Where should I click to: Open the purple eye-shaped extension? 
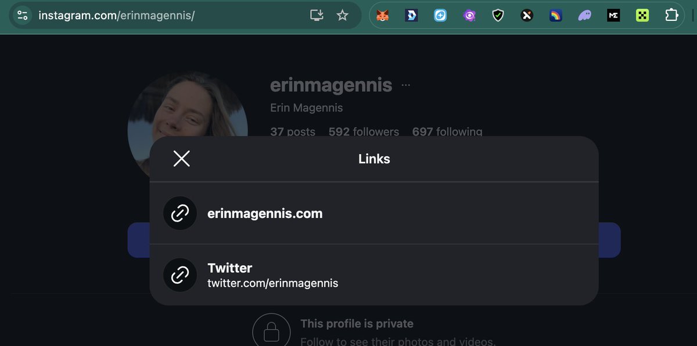click(x=469, y=16)
